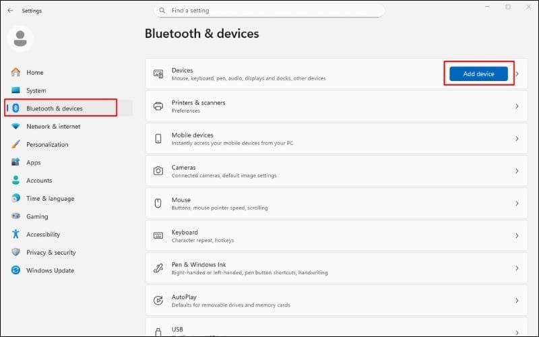Select Network & internet category
The image size is (539, 337).
point(53,126)
